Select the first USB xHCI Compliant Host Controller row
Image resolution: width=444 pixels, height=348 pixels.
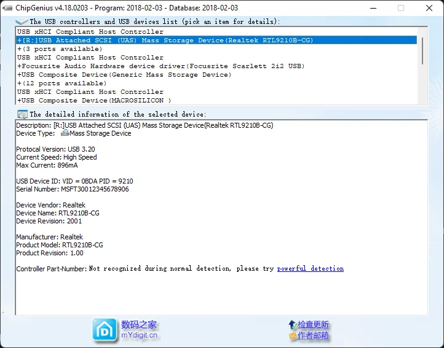(x=216, y=32)
